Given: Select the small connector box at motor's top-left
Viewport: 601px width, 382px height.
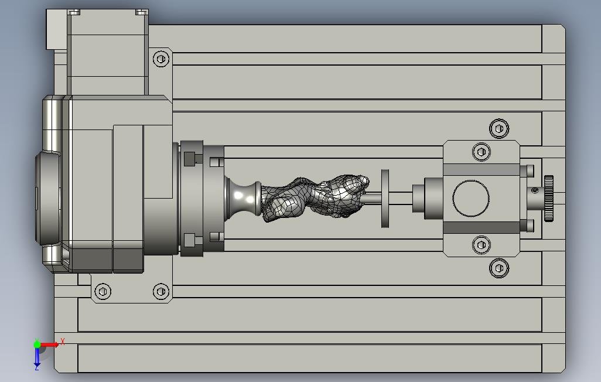Looking at the screenshot, I should [x=56, y=29].
